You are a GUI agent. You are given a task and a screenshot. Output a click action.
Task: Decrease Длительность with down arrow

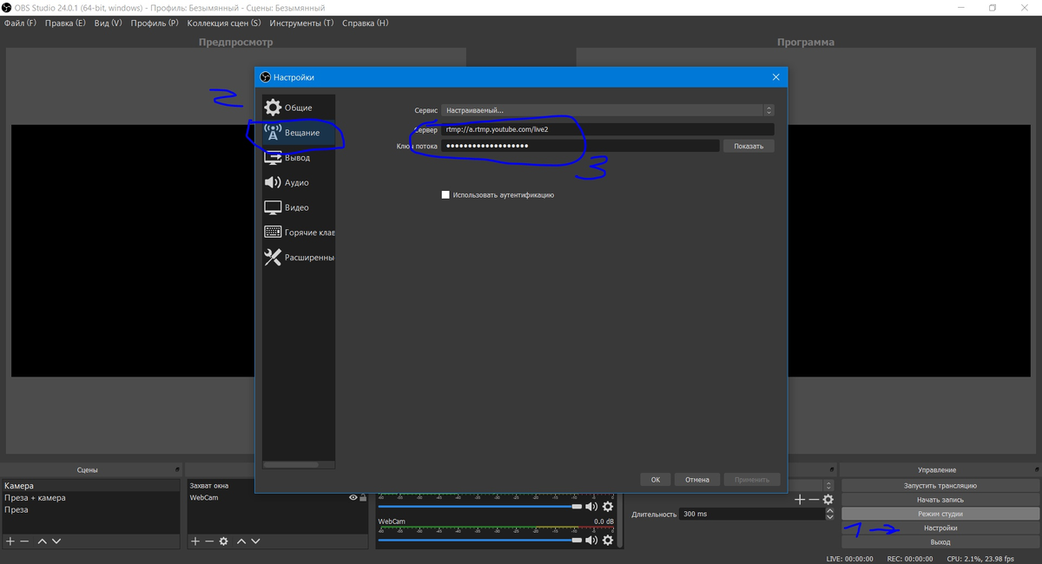click(x=828, y=517)
